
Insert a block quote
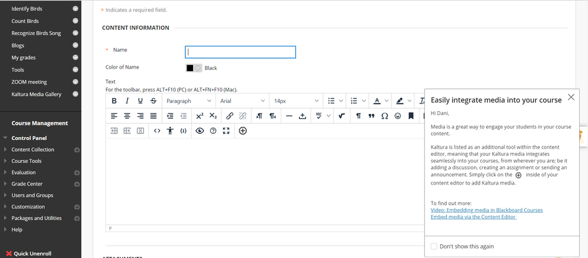[371, 116]
